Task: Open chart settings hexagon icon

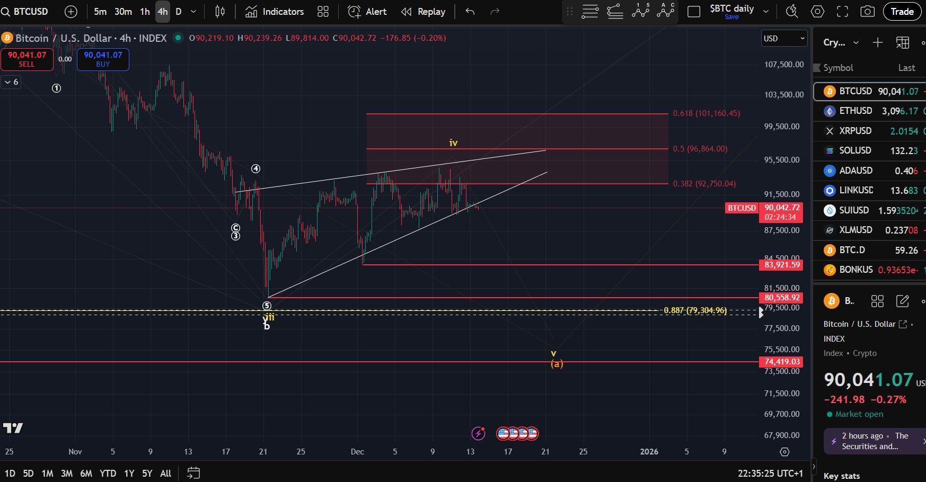Action: coord(817,12)
